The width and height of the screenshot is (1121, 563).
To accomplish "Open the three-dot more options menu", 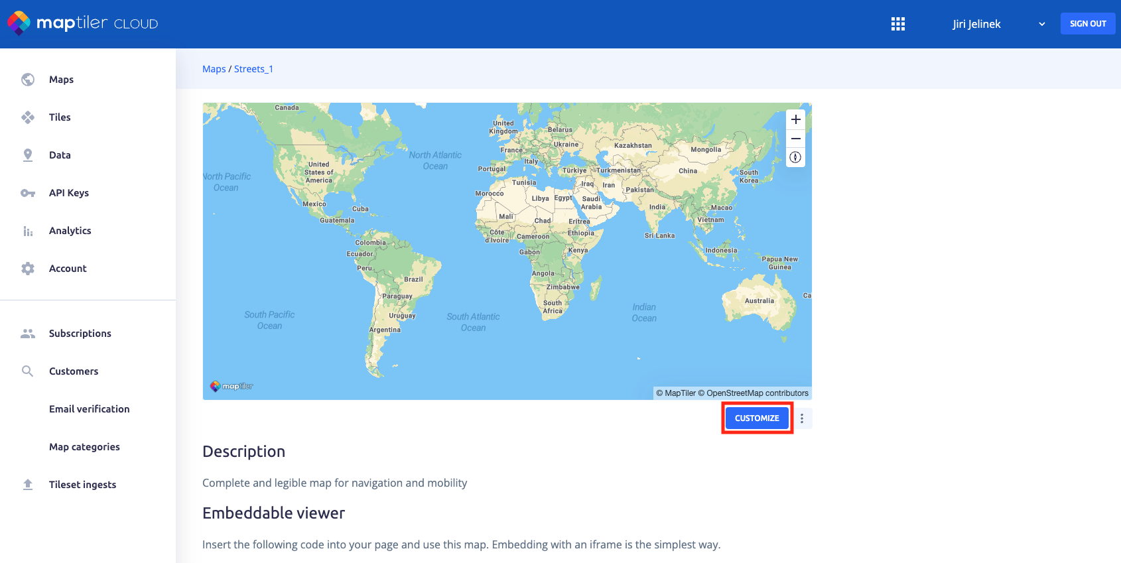I will click(802, 418).
